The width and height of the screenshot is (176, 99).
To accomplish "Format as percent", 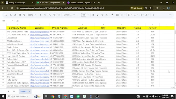I will pyautogui.click(x=45, y=15).
